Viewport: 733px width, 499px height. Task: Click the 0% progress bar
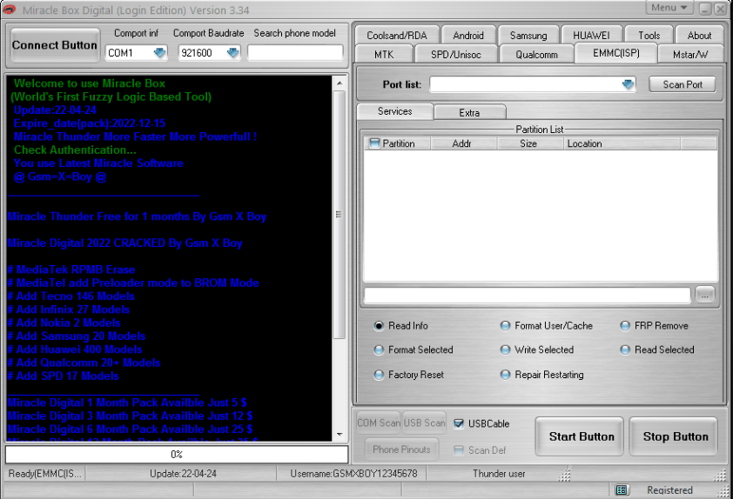[x=177, y=454]
